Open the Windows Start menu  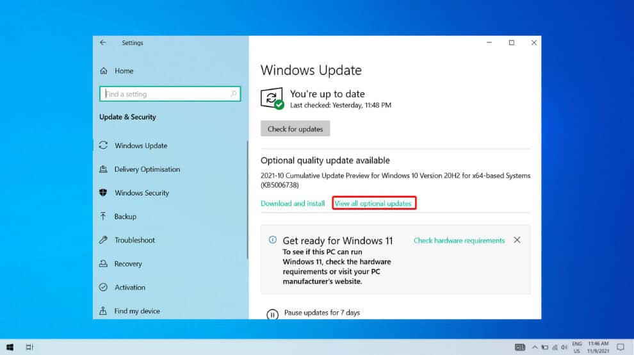pos(10,347)
